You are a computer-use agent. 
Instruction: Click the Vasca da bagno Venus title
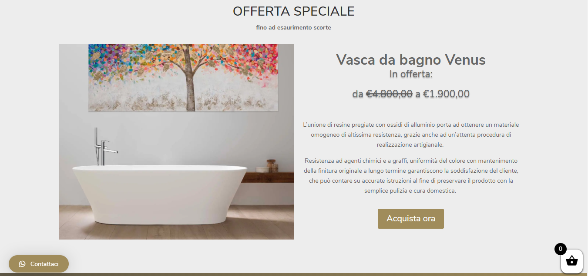coord(411,60)
